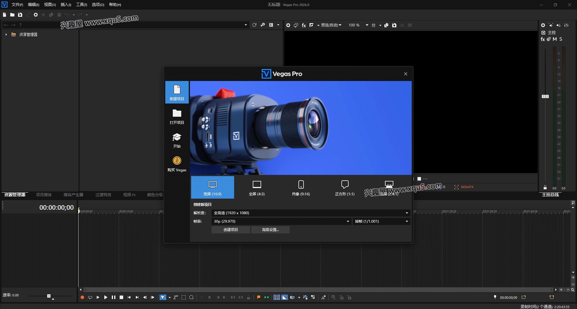Image resolution: width=577 pixels, height=309 pixels.
Task: Copy the preview snapshot to clipboard
Action: (x=386, y=25)
